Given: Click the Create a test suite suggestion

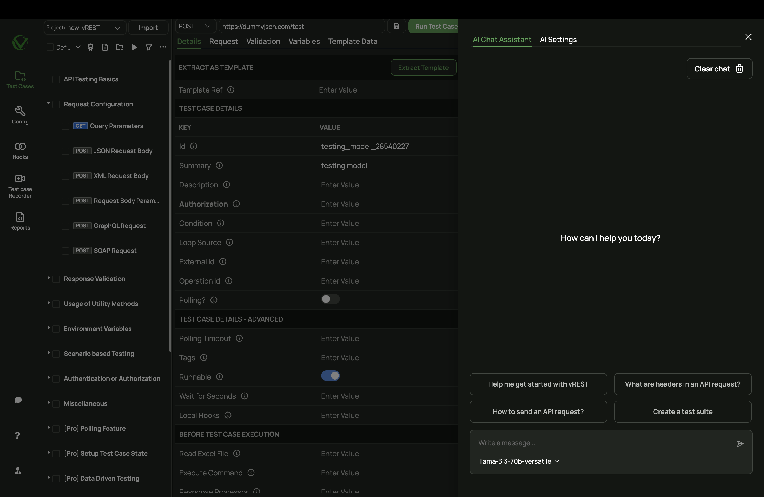Looking at the screenshot, I should point(682,411).
